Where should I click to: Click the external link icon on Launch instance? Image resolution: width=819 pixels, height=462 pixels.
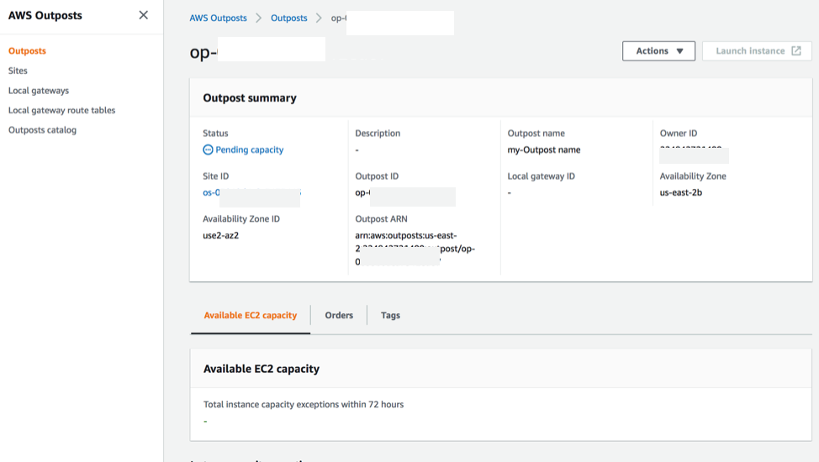click(x=796, y=50)
